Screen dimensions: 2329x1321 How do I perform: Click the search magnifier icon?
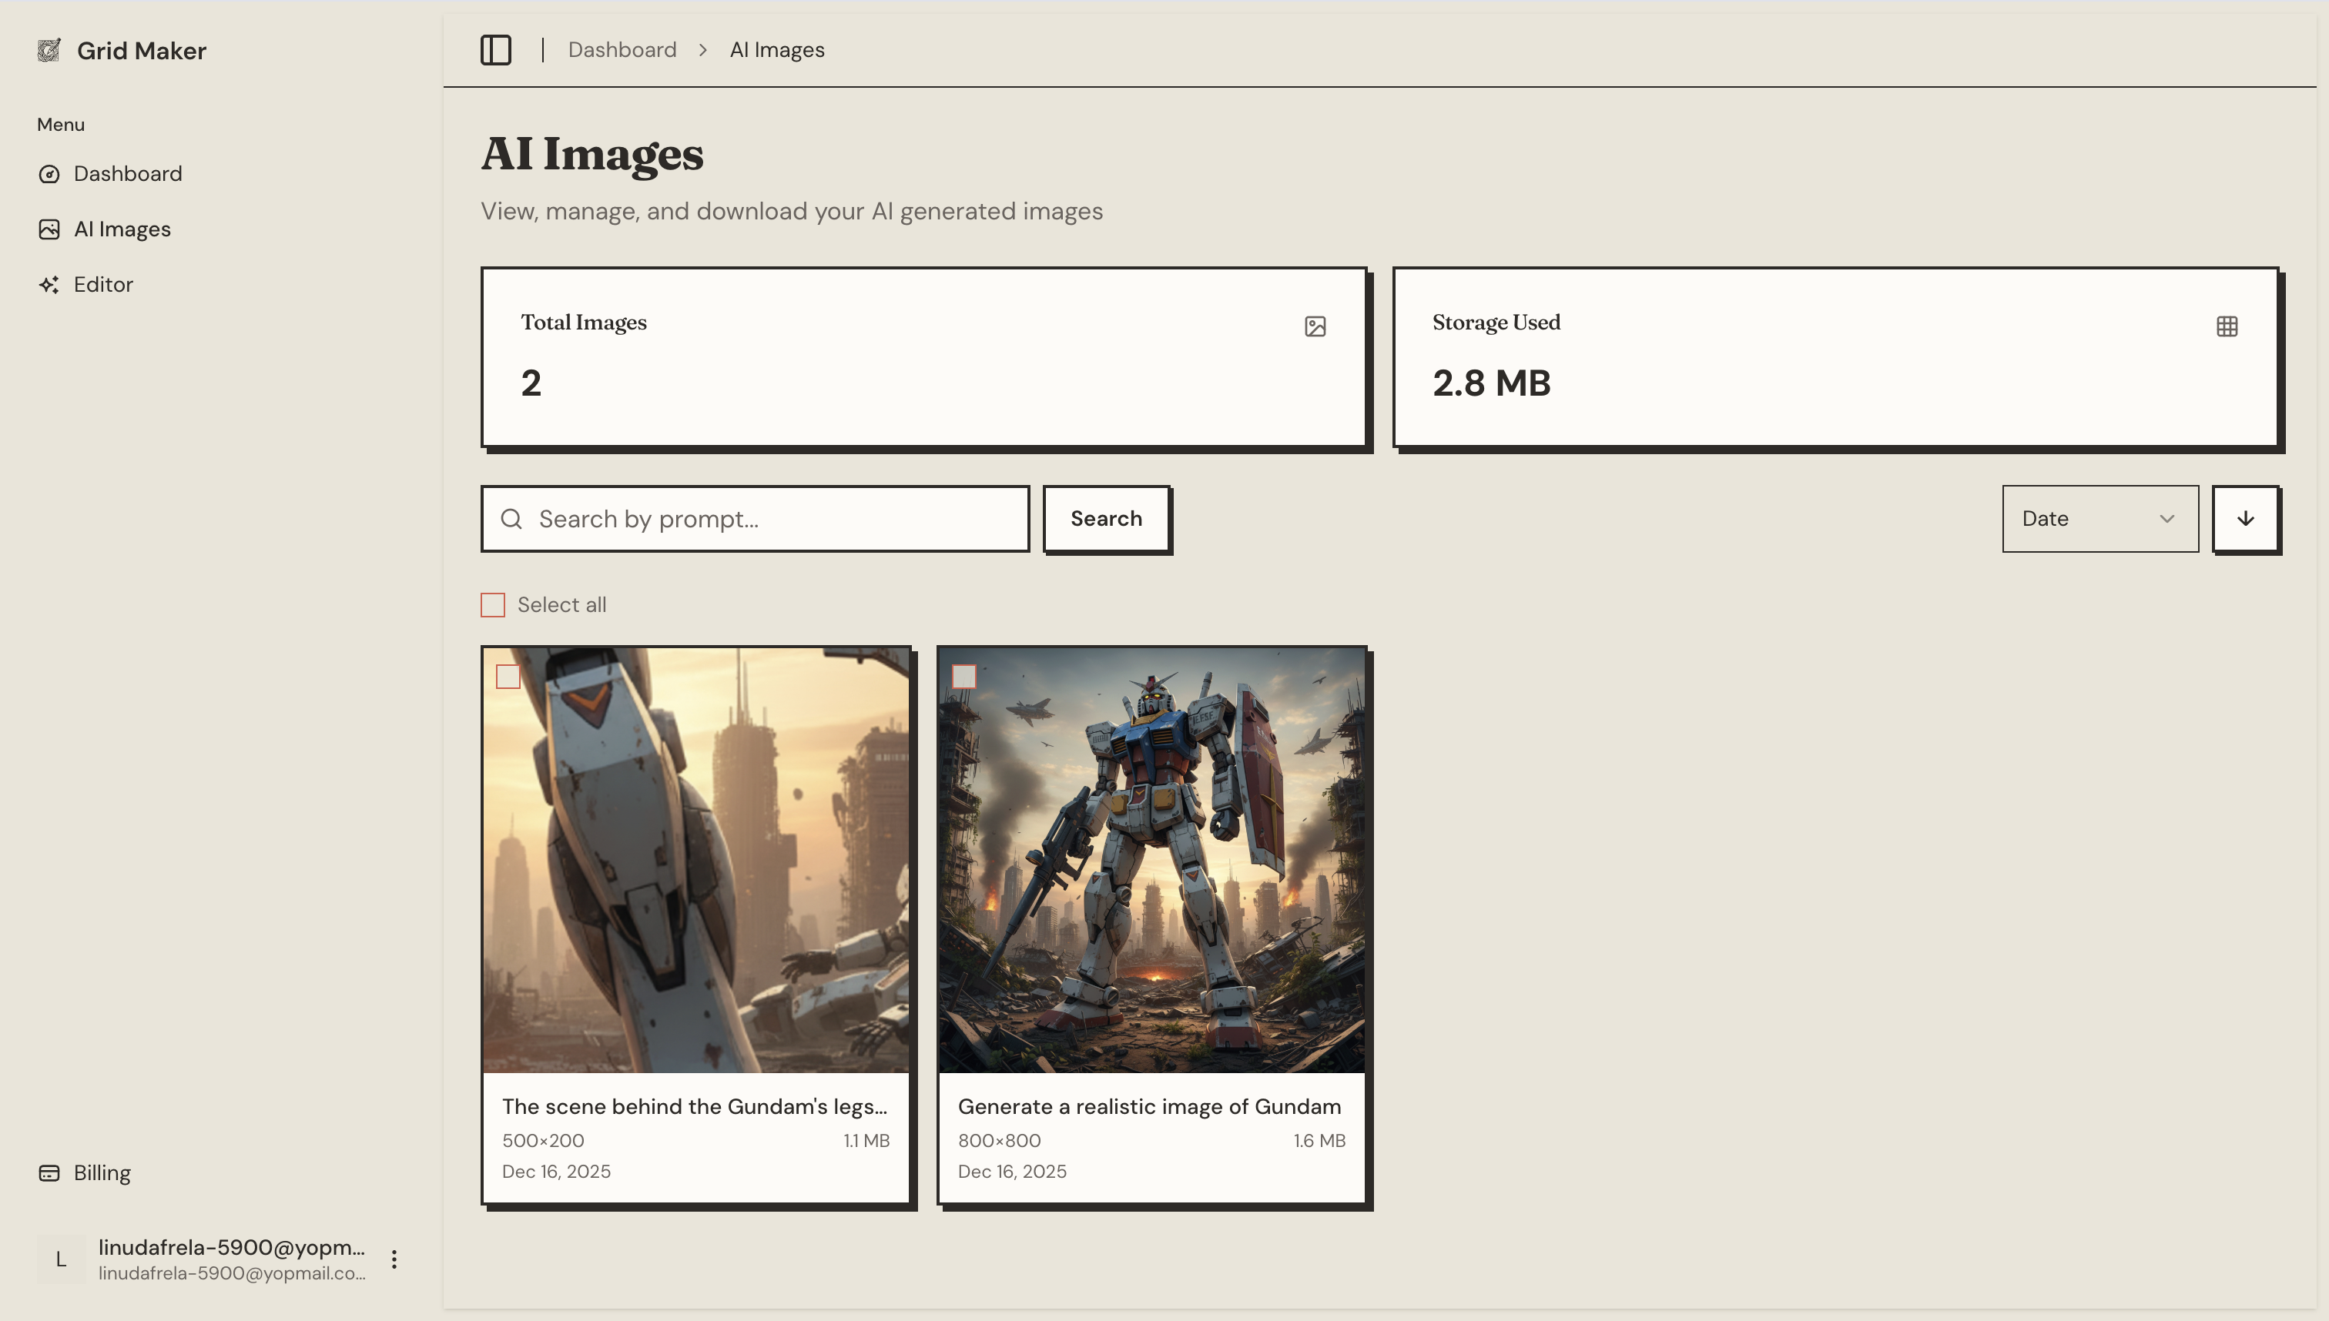pyautogui.click(x=511, y=518)
